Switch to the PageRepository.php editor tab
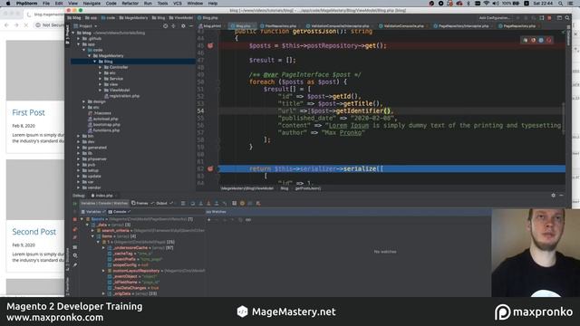 click(x=519, y=26)
